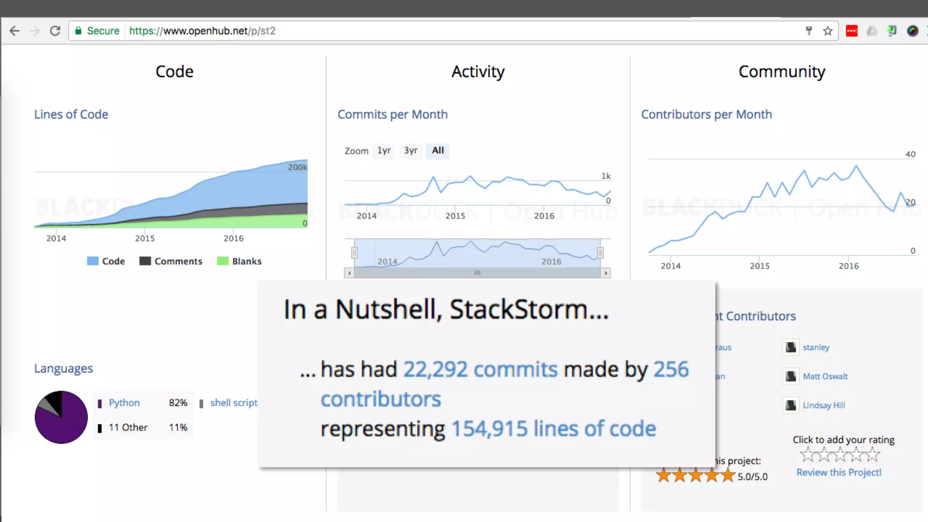The height and width of the screenshot is (522, 928).
Task: Toggle the Code series in chart legend
Action: [x=106, y=261]
